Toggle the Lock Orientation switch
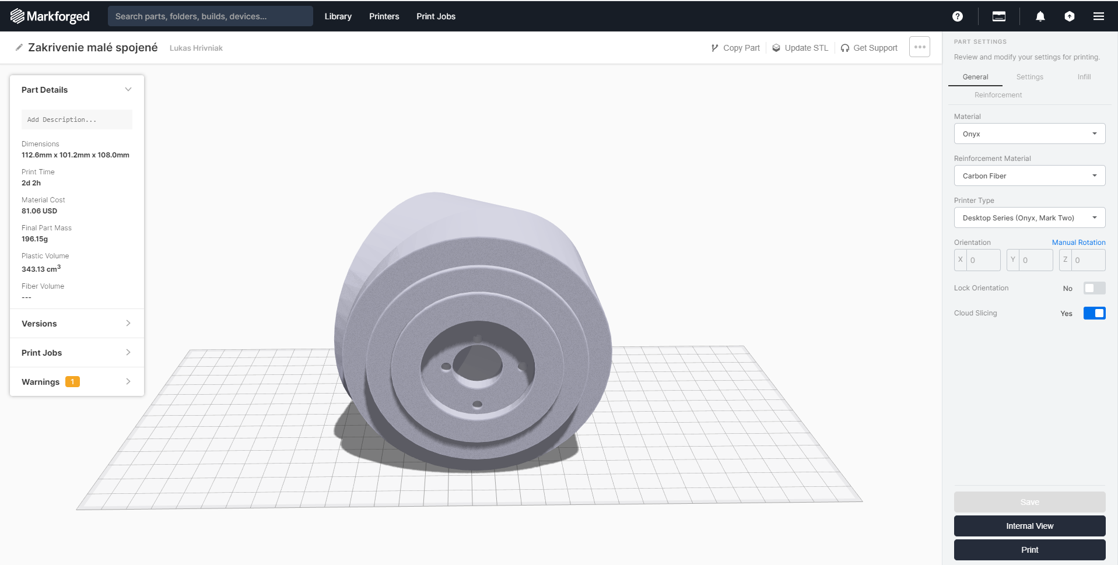 [1094, 288]
